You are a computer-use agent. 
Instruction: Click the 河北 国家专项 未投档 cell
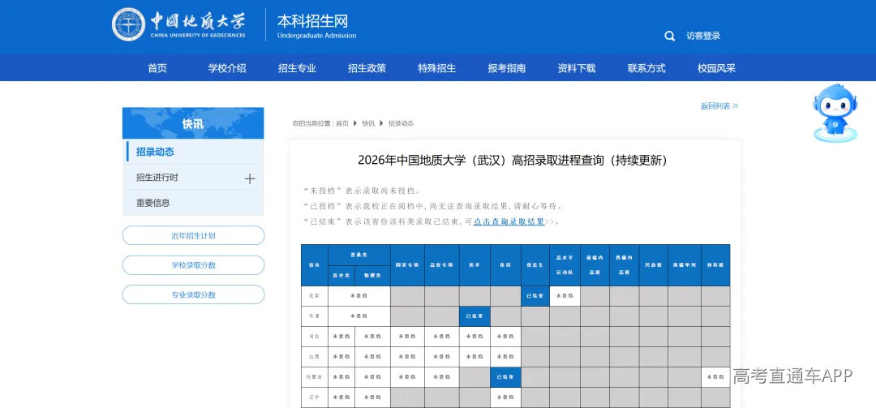pos(407,337)
